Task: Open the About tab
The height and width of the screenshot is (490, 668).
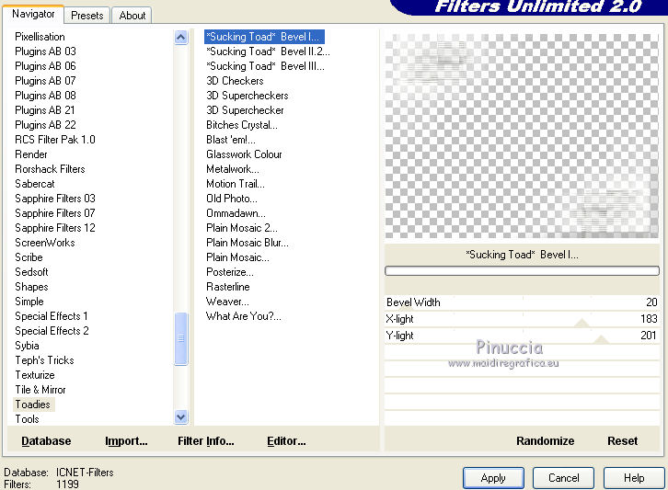Action: [132, 16]
